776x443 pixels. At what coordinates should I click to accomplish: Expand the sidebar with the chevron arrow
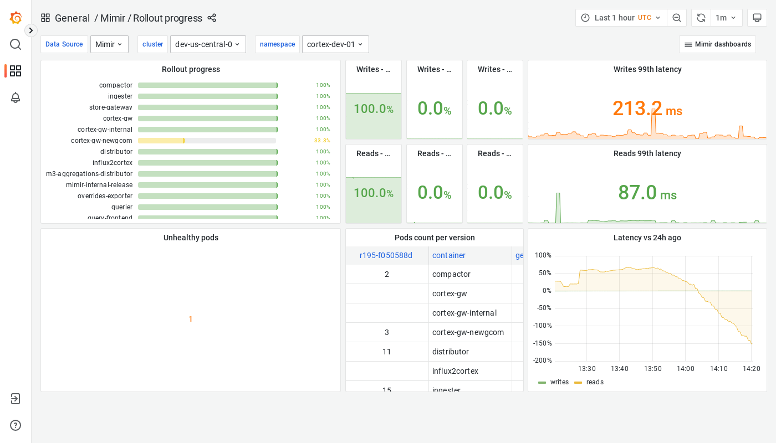tap(30, 30)
